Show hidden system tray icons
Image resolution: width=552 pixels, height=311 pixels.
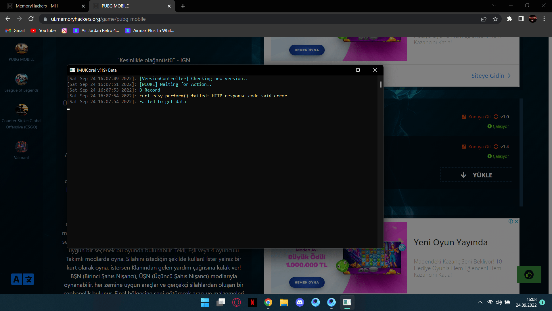coord(480,302)
